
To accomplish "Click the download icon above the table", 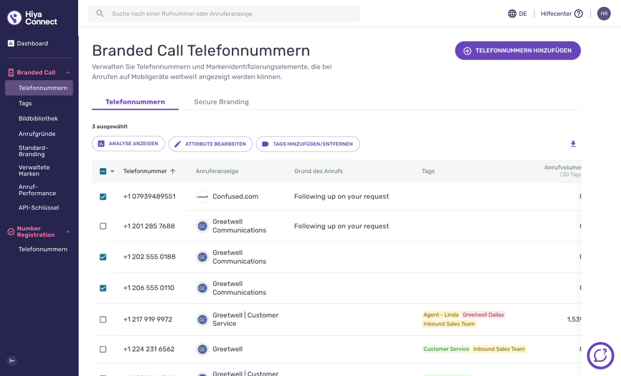I will pyautogui.click(x=573, y=144).
